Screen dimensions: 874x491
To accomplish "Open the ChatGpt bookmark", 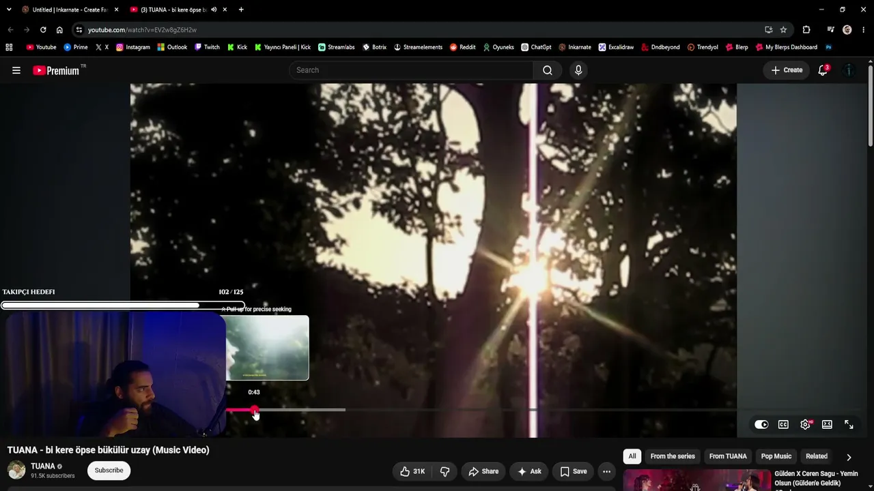I will (x=536, y=47).
